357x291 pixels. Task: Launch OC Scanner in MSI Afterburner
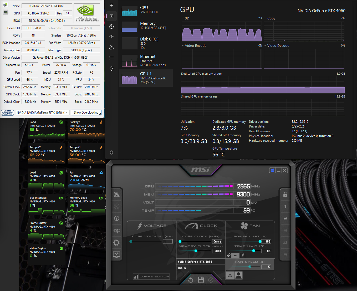pos(116,231)
